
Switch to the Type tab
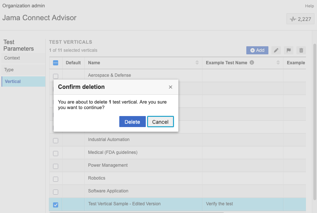click(x=9, y=70)
